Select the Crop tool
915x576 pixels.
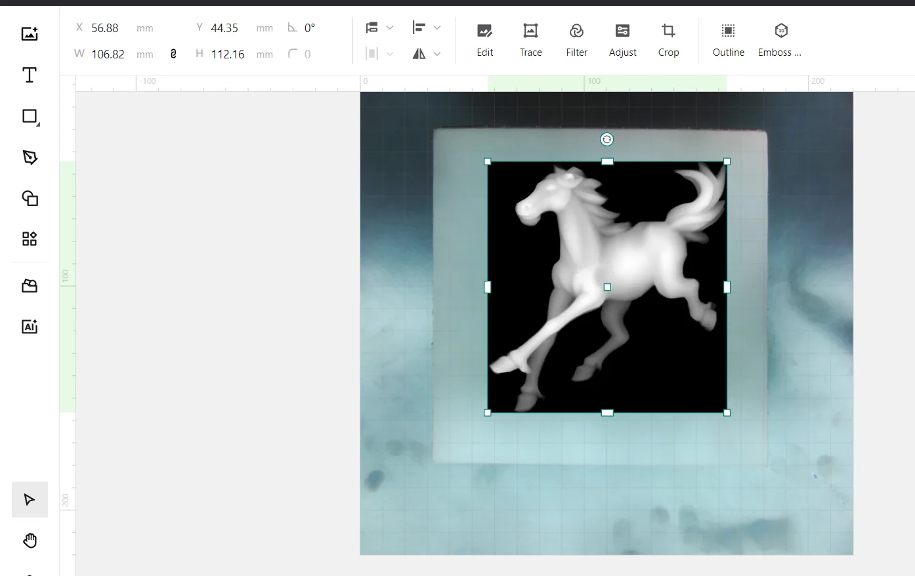pos(668,40)
